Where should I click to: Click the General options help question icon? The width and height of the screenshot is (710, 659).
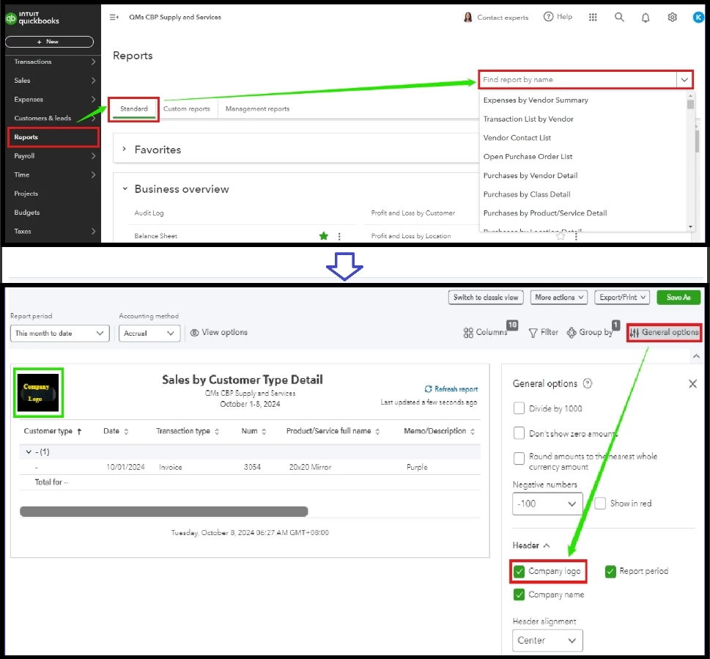(x=588, y=383)
